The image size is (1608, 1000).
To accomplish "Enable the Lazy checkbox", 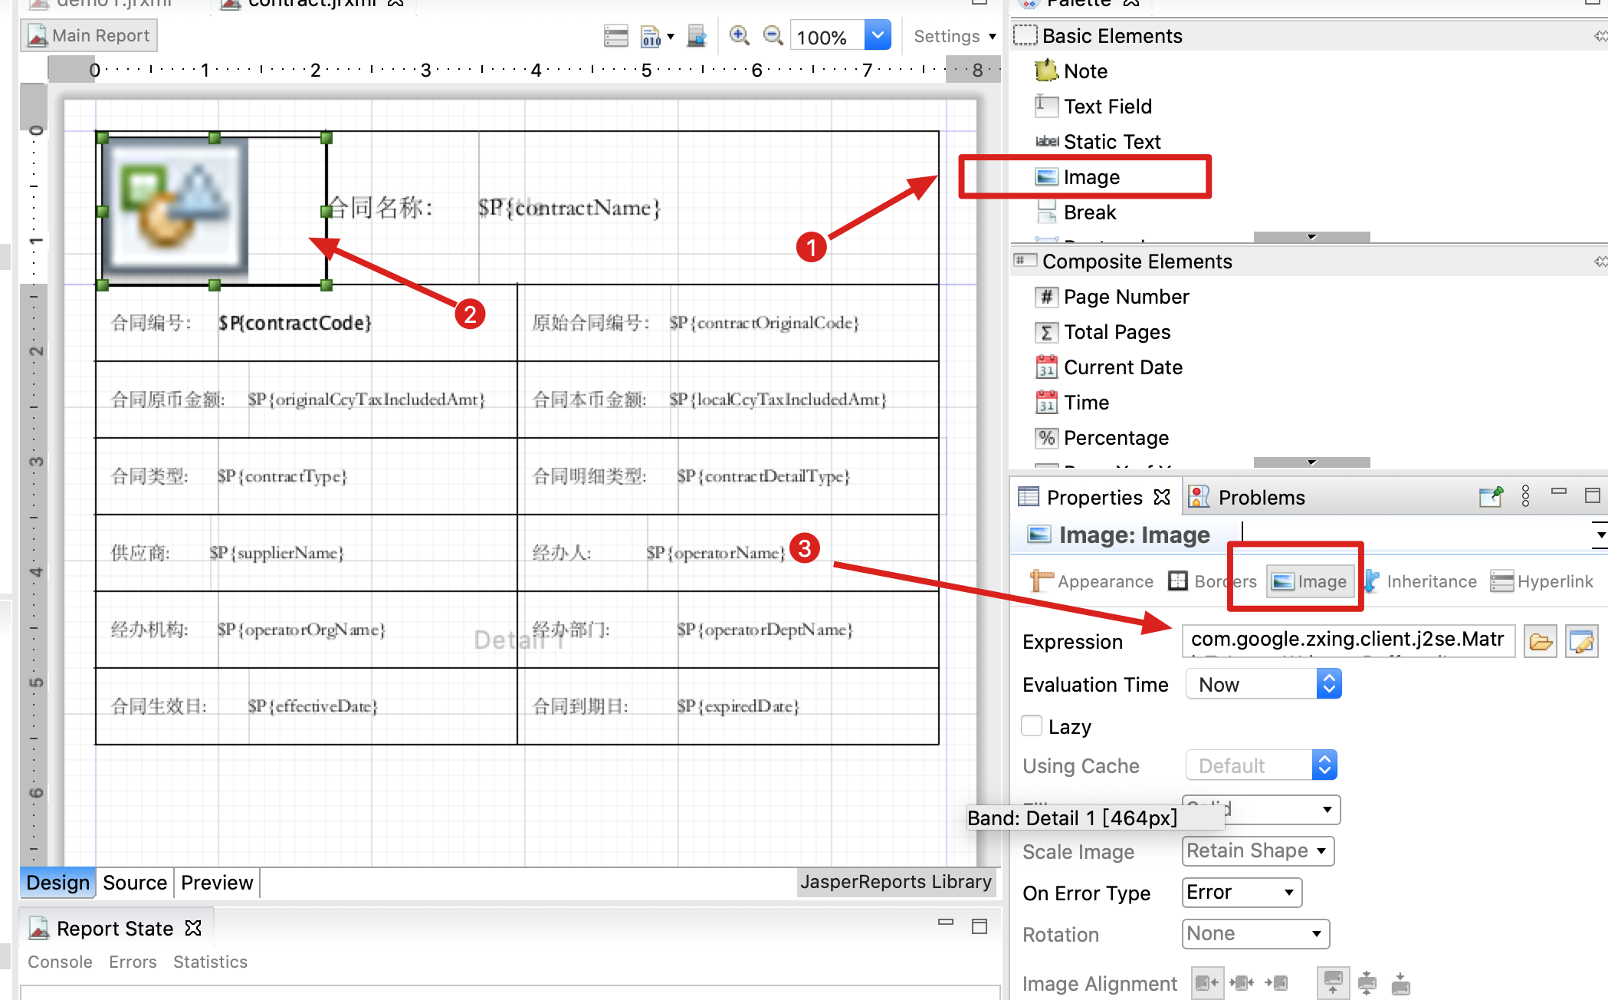I will point(1031,725).
